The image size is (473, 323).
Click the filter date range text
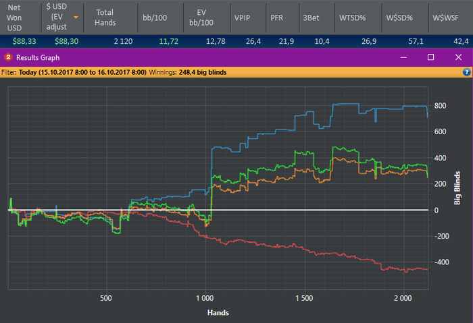pos(82,72)
